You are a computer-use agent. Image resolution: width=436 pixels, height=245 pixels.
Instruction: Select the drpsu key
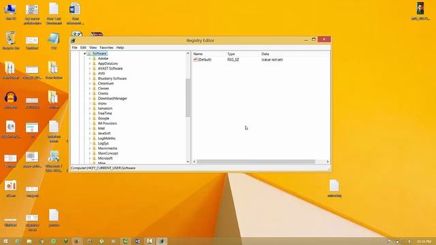tap(102, 103)
